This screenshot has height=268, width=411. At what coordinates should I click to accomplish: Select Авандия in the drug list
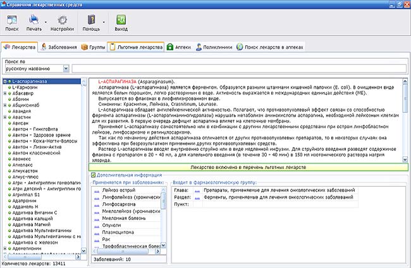[21, 111]
